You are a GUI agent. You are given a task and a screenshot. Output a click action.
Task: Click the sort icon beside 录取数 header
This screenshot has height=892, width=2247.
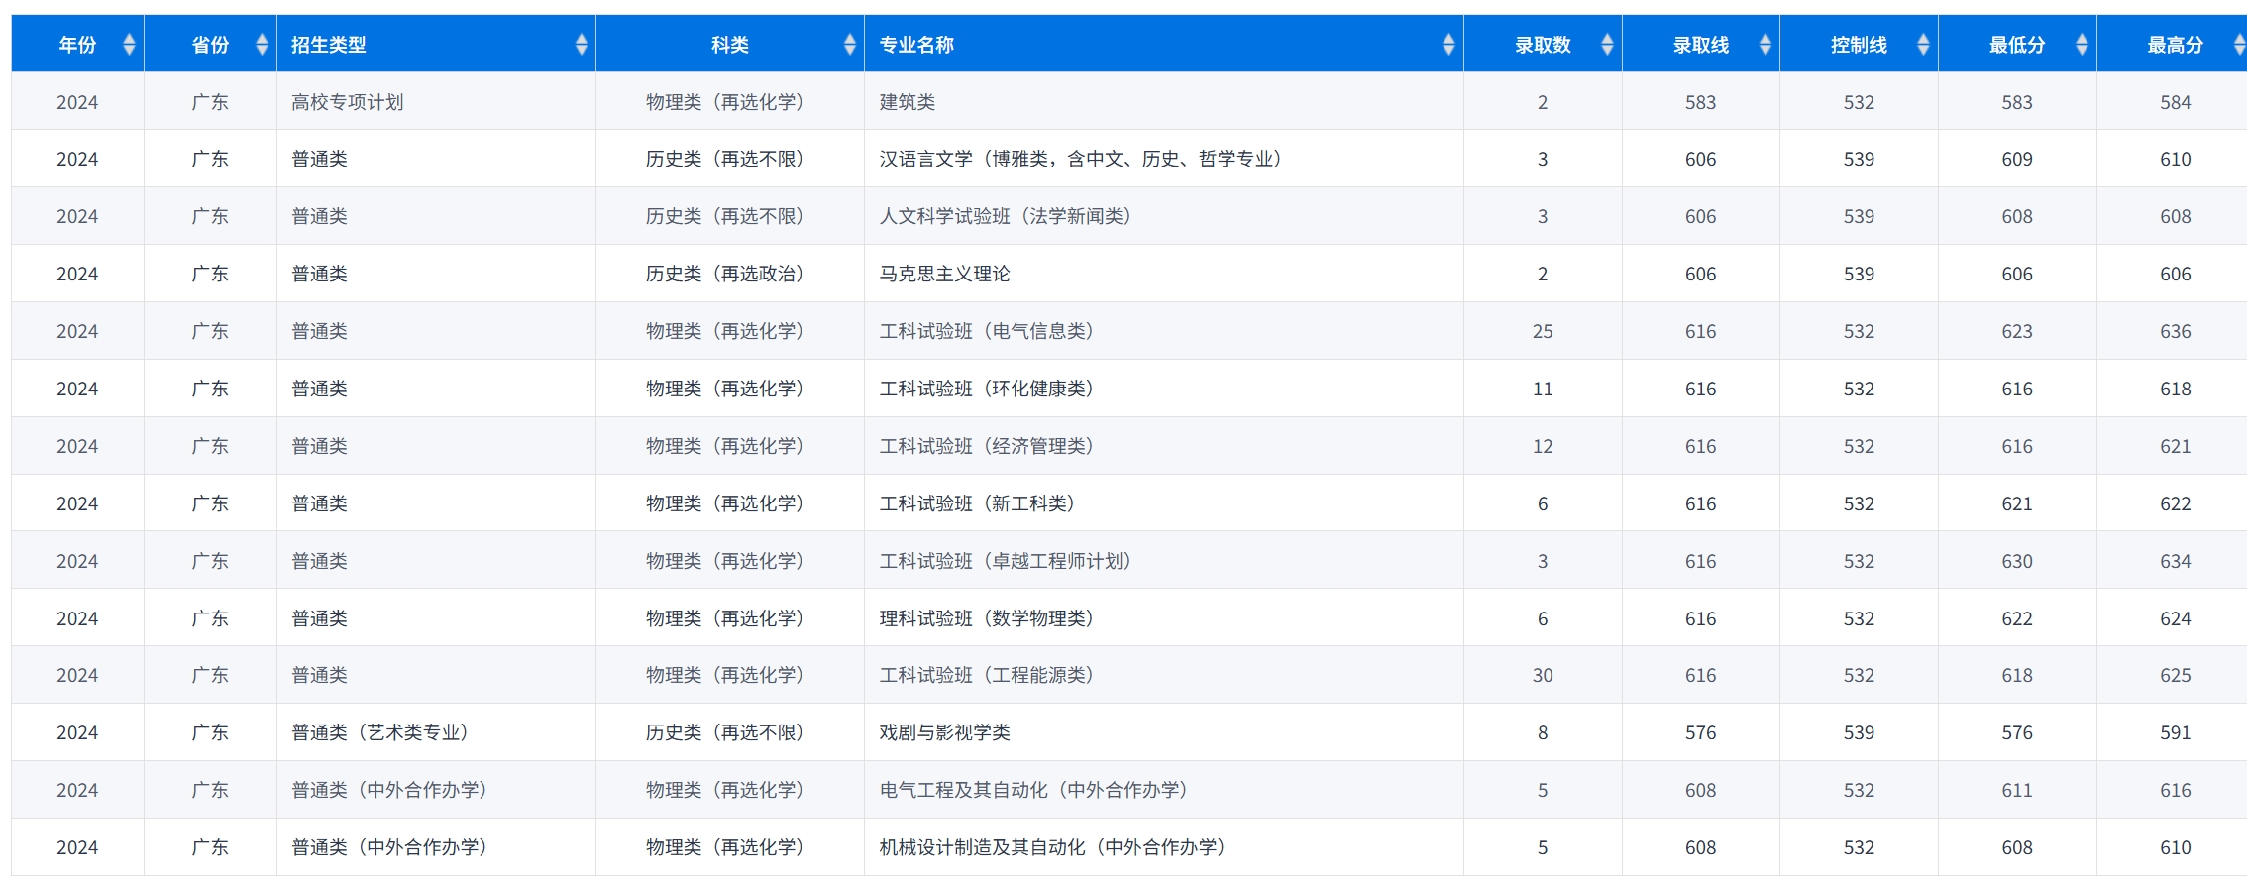(x=1606, y=44)
